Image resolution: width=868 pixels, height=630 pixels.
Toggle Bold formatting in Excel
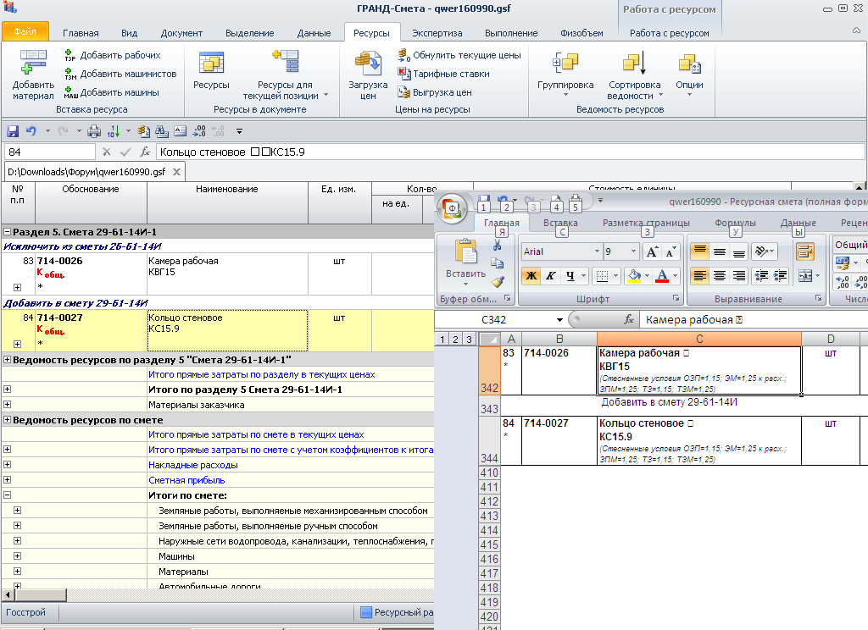tap(531, 276)
